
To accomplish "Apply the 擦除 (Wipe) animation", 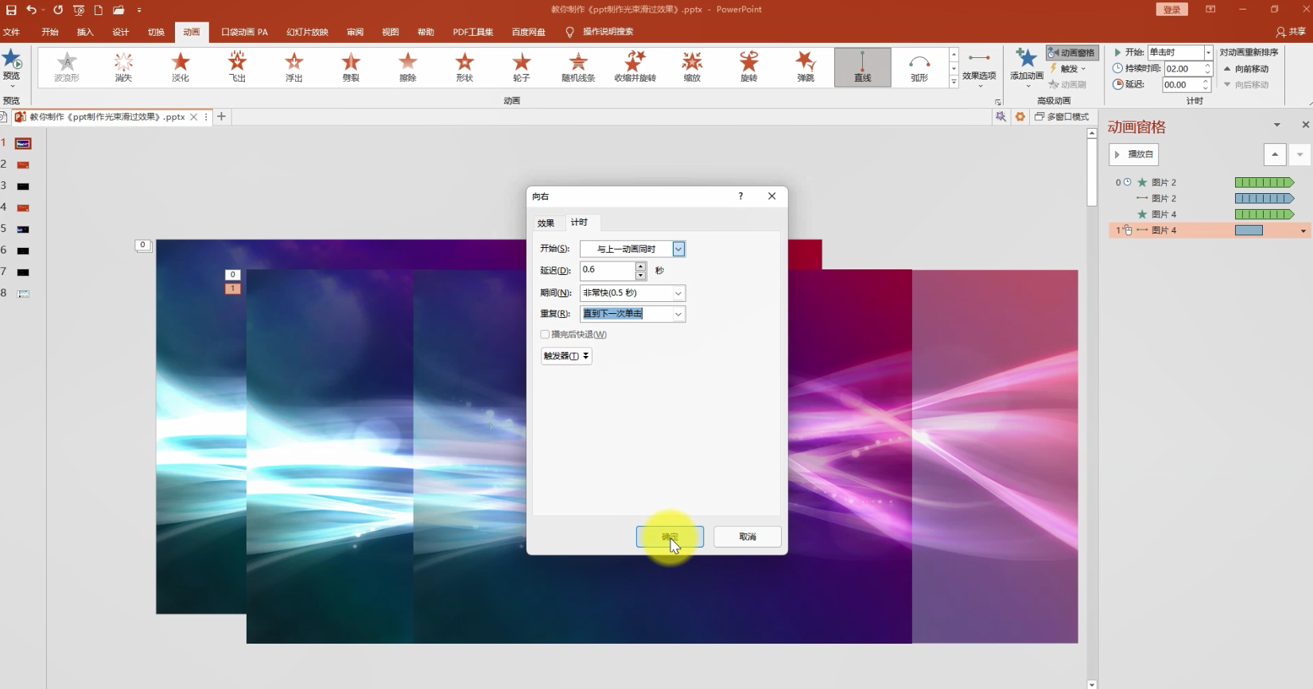I will click(408, 68).
